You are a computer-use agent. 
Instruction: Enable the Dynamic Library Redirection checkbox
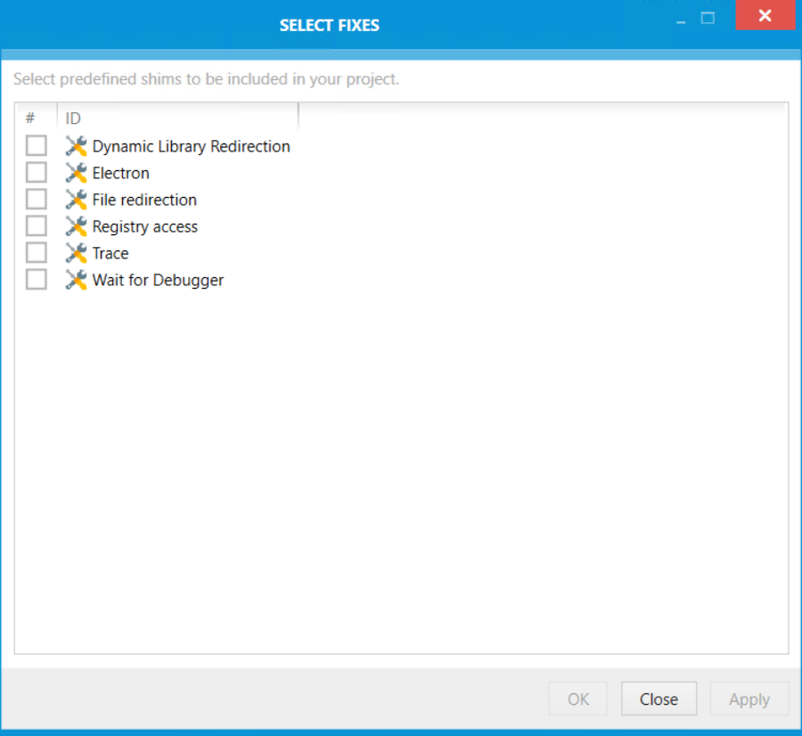pos(36,144)
